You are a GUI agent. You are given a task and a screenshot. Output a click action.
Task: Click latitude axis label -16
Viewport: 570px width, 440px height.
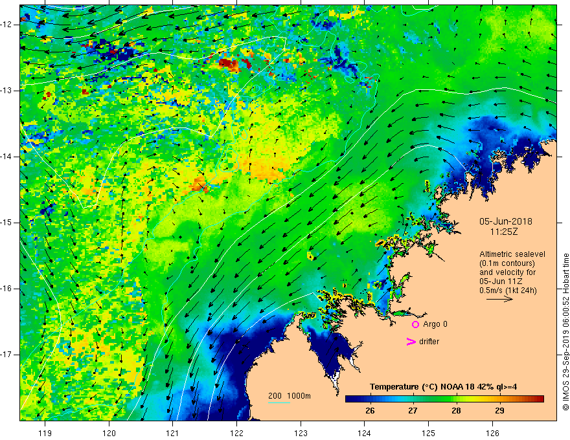tap(6, 289)
